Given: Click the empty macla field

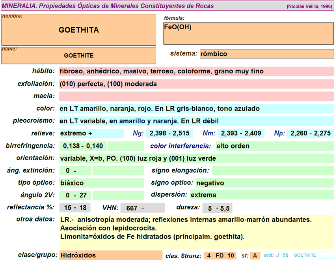Looking at the screenshot, I should 196,96.
